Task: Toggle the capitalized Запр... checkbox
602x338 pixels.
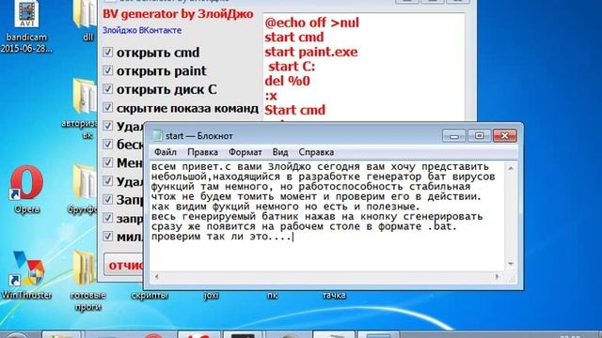Action: coord(108,199)
